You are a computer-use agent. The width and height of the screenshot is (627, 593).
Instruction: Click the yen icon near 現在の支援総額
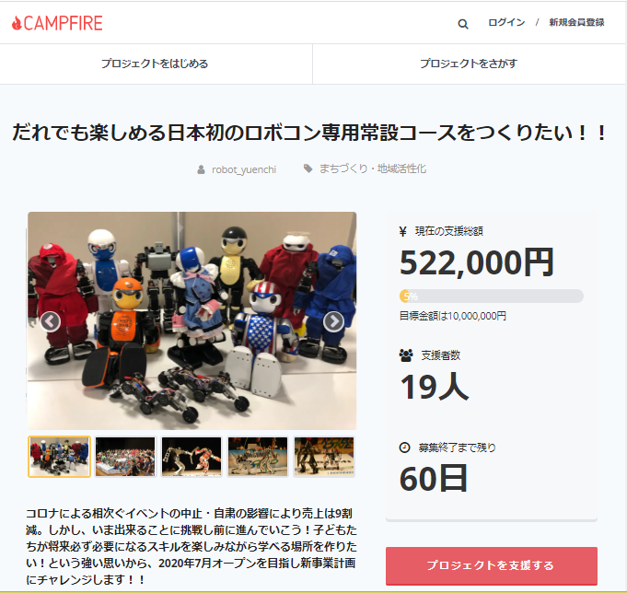click(x=403, y=231)
